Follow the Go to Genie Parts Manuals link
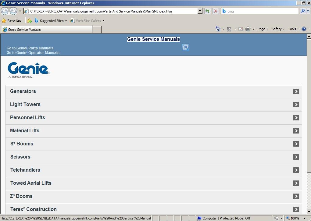311x221 pixels. pos(30,48)
